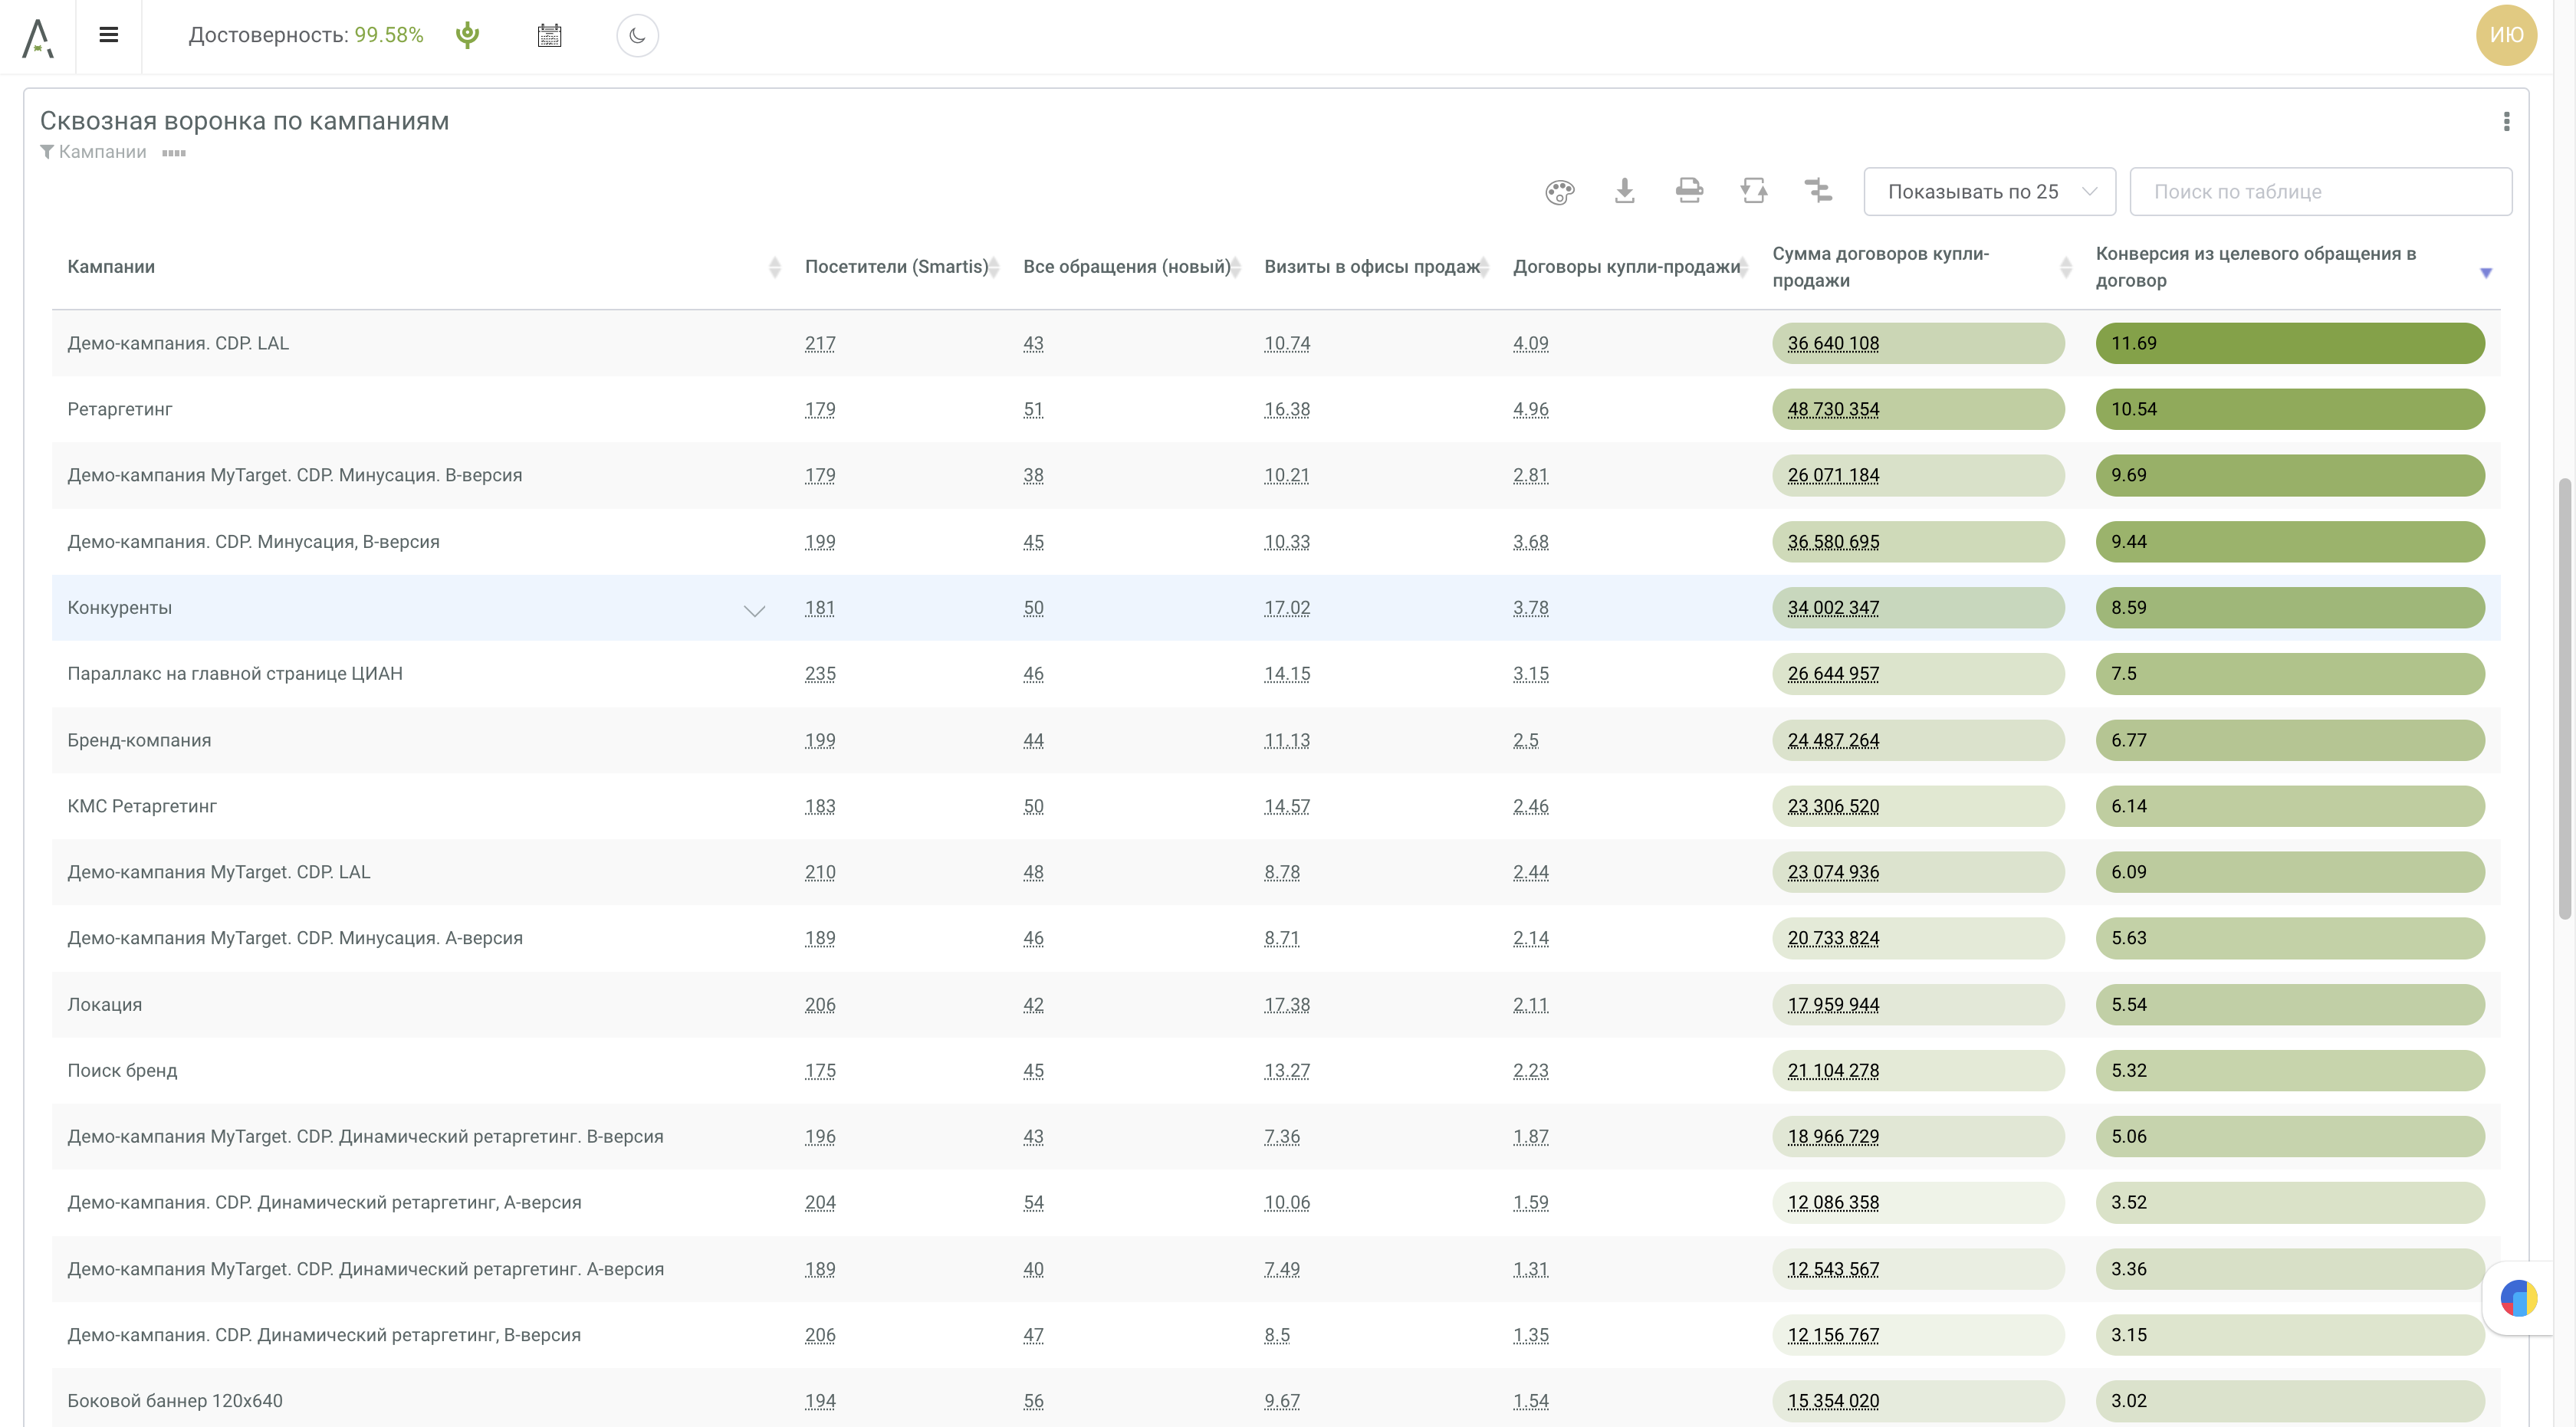Click the 11.69 conversion color bar
Screen dimensions: 2576x1427
[x=2289, y=344]
